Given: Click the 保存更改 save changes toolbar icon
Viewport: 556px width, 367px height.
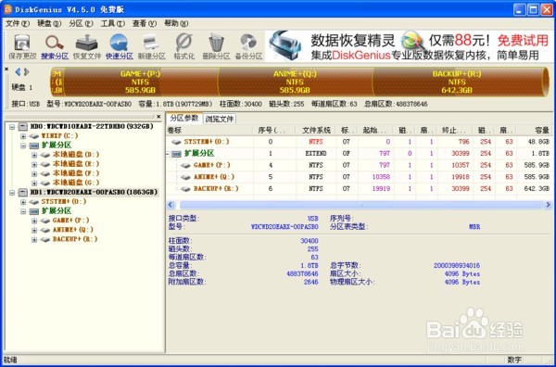Looking at the screenshot, I should [x=22, y=46].
